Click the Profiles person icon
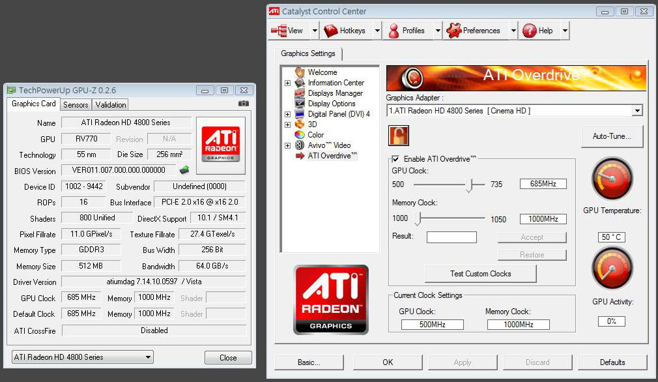Screen dimensions: 658x382 [393, 31]
